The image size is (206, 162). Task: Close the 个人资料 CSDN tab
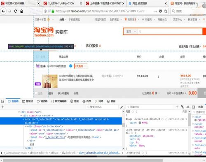pos(81,3)
